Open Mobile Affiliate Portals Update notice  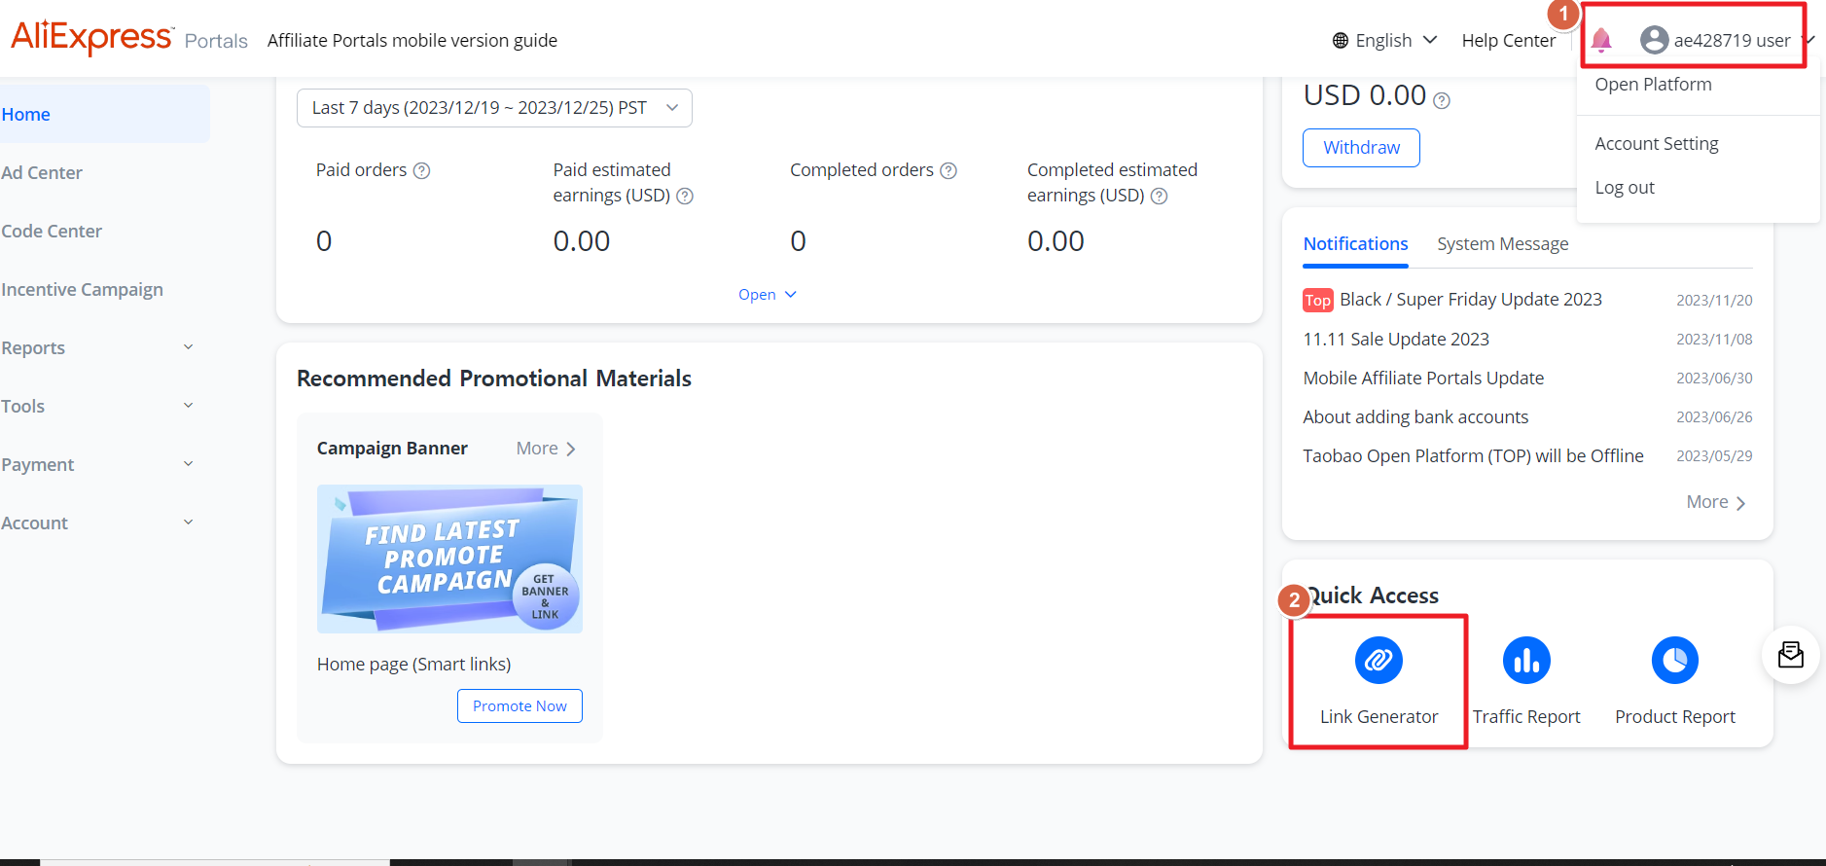point(1423,379)
